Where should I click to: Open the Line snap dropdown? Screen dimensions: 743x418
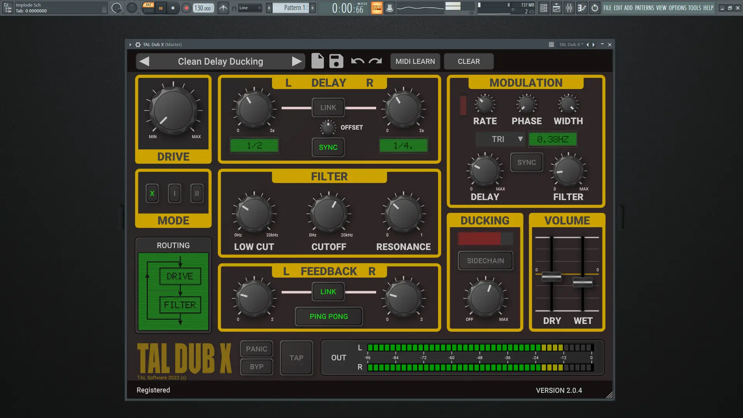click(x=250, y=8)
